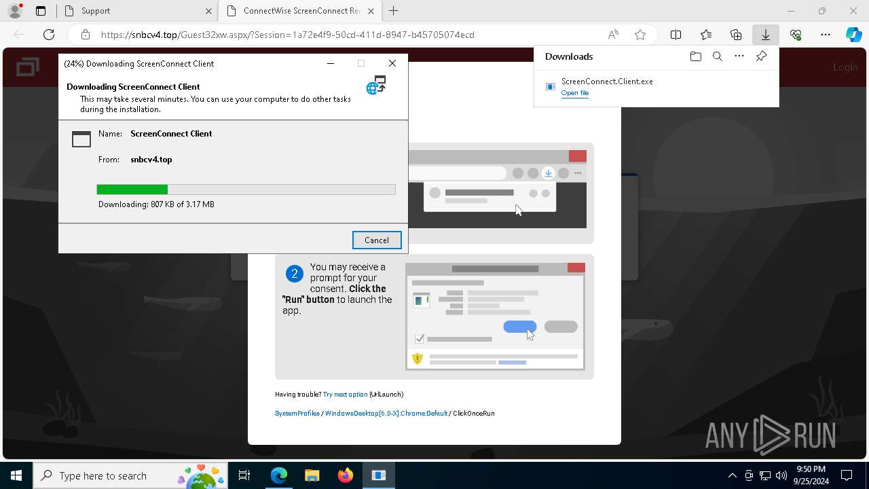Show hidden system tray icons
This screenshot has width=869, height=489.
[732, 475]
